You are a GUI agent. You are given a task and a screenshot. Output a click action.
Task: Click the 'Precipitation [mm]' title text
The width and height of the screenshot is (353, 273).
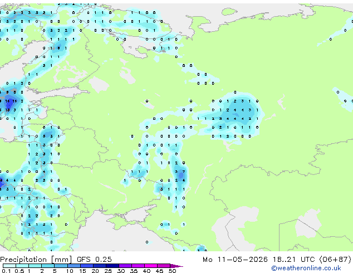click(x=36, y=260)
